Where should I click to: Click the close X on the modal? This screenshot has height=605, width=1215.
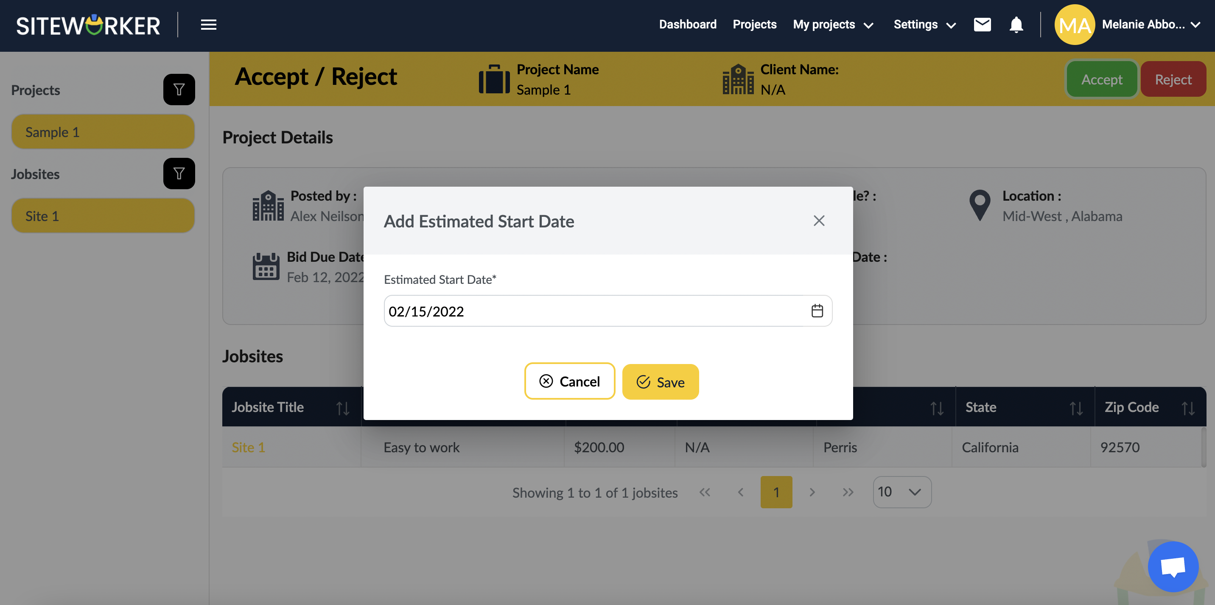point(819,220)
